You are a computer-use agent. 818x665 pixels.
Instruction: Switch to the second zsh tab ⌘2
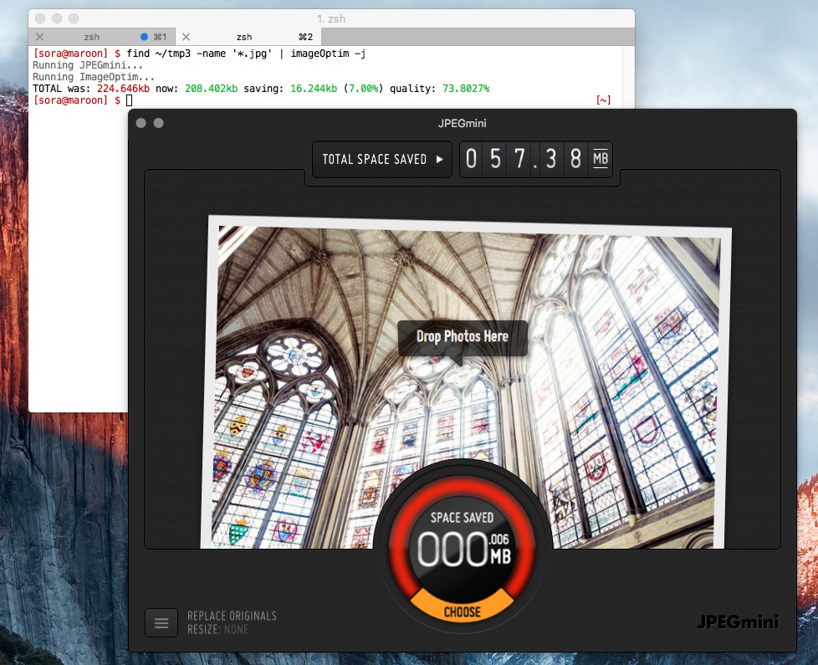(248, 37)
